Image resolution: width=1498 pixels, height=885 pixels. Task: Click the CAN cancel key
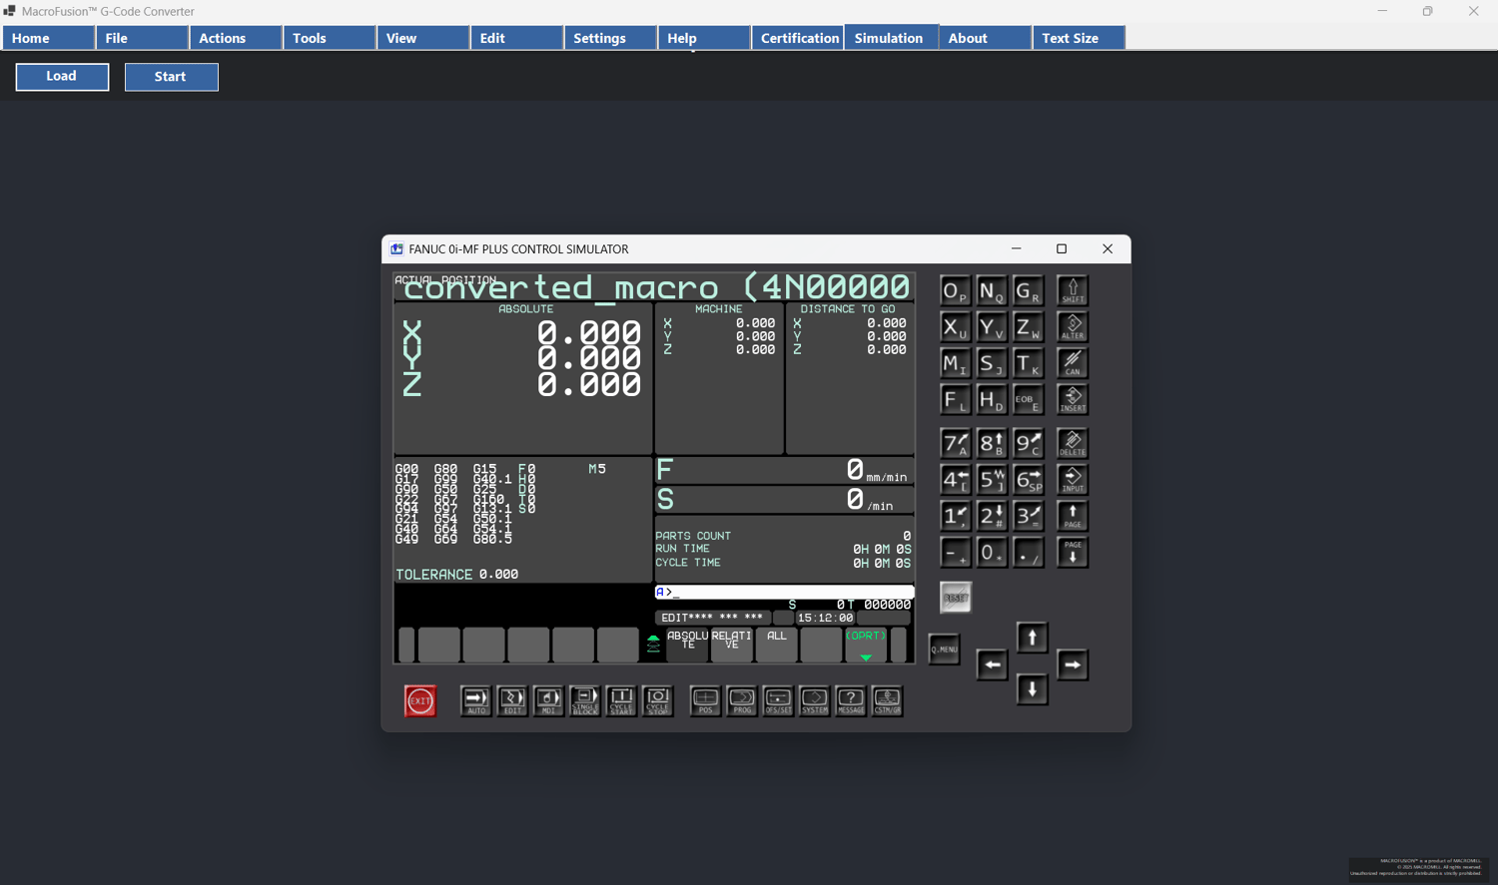1073,363
